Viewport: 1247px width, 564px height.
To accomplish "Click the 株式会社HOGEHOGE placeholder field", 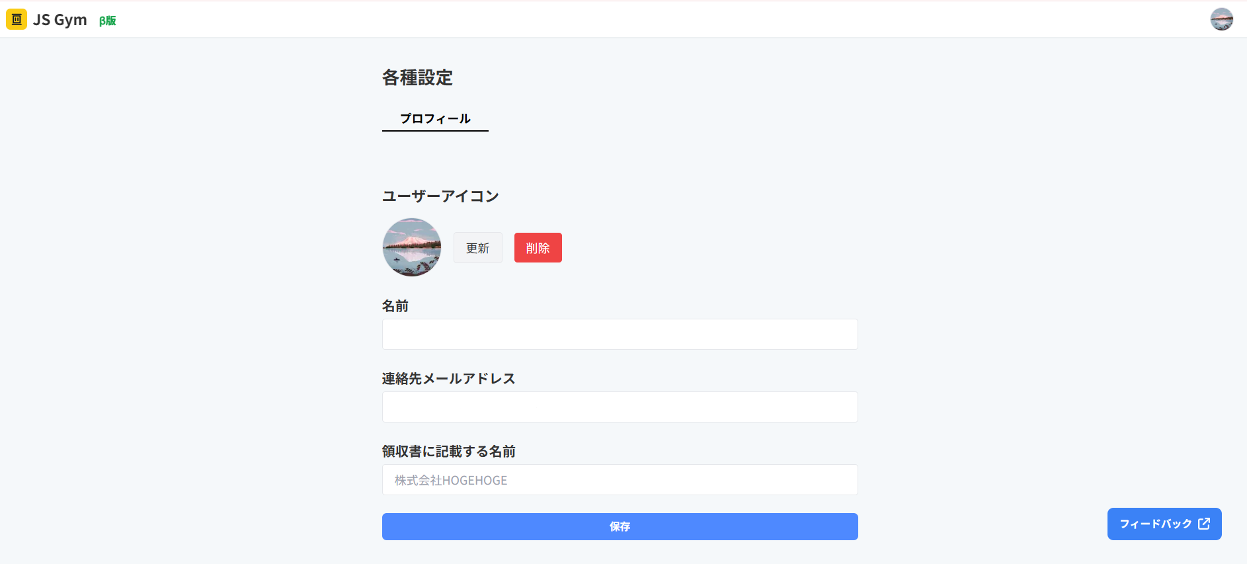I will (x=619, y=479).
